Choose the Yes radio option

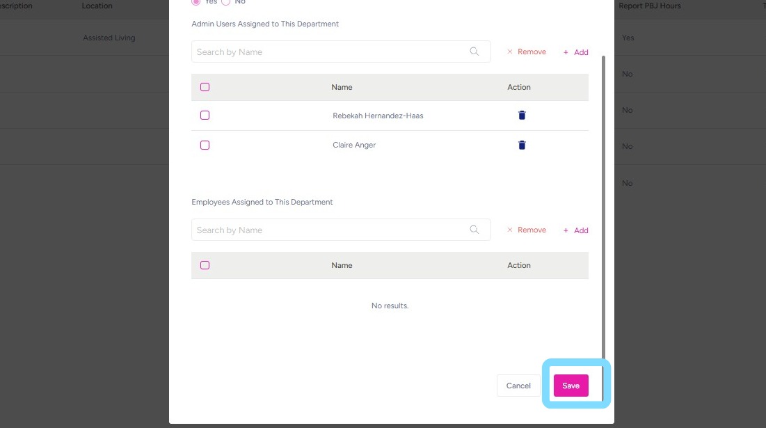[x=196, y=2]
